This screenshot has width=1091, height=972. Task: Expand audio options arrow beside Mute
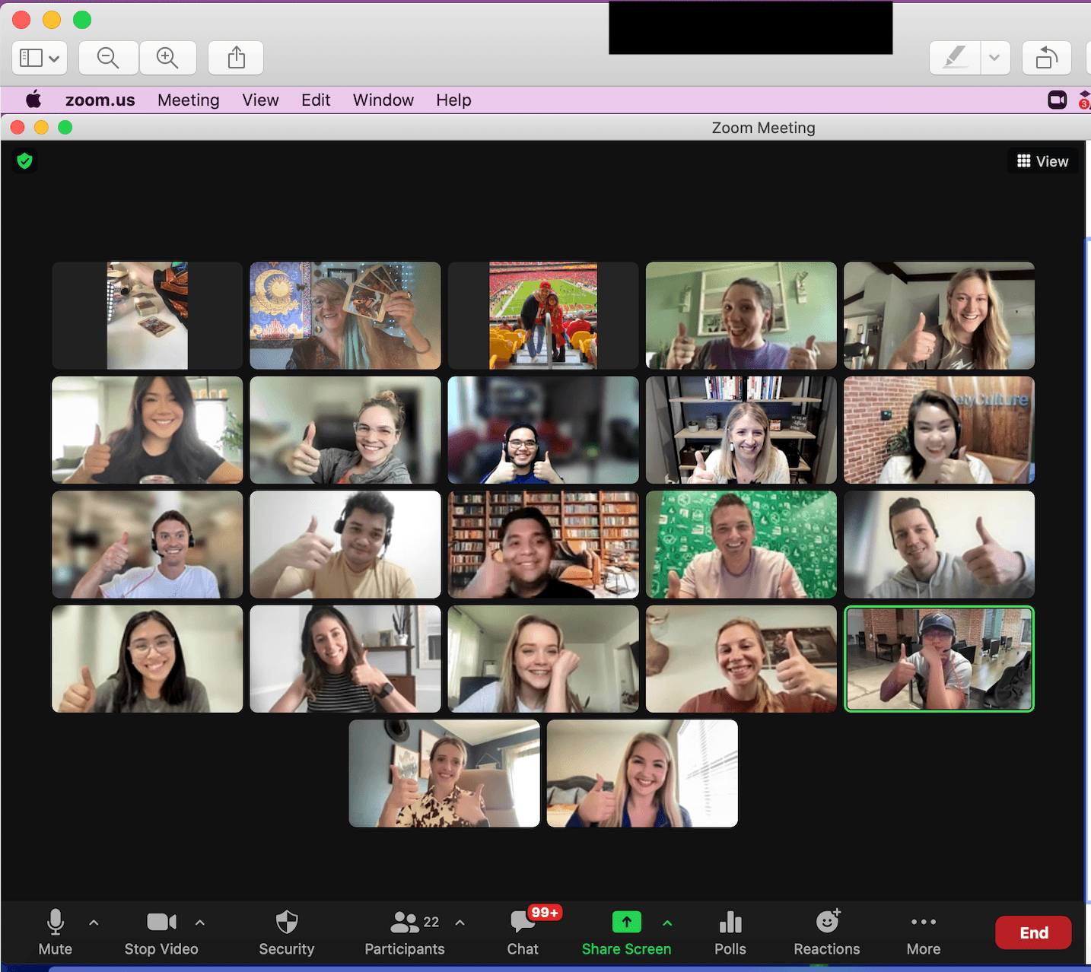tap(94, 923)
